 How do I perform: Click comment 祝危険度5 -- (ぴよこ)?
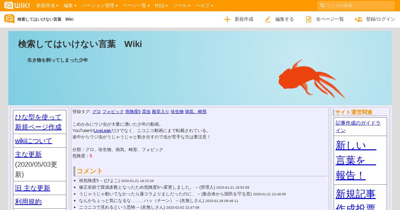[x=99, y=181]
